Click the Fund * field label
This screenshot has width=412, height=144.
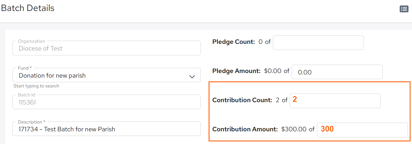(25, 68)
